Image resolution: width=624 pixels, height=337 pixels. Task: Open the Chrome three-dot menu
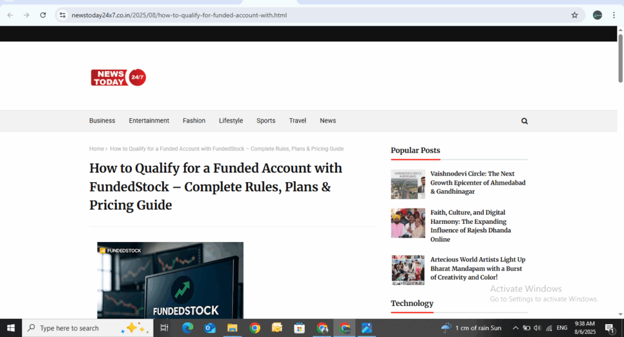click(x=614, y=15)
